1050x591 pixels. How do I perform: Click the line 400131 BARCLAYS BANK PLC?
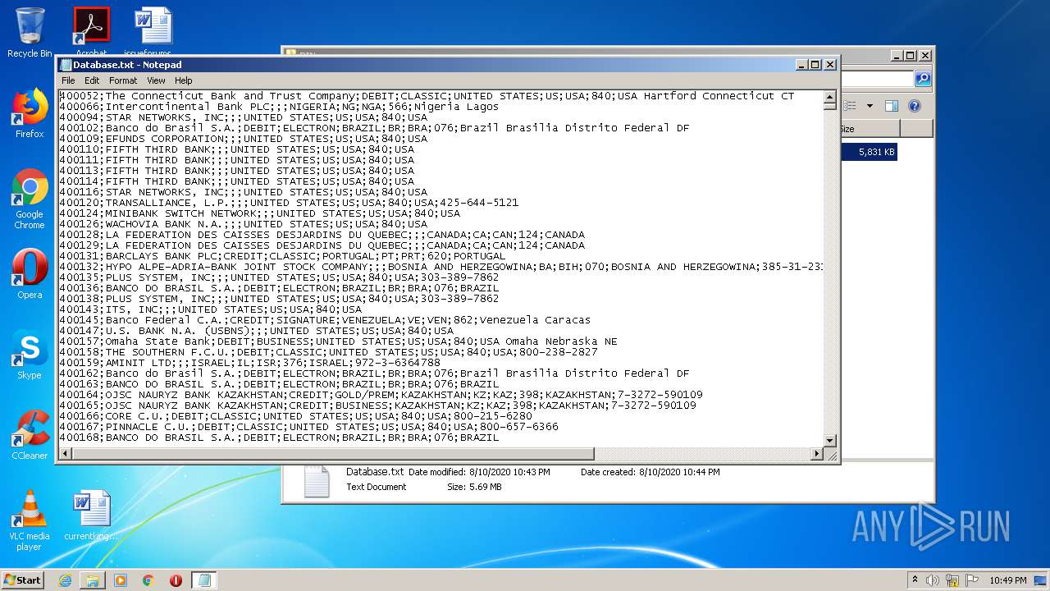click(x=282, y=256)
